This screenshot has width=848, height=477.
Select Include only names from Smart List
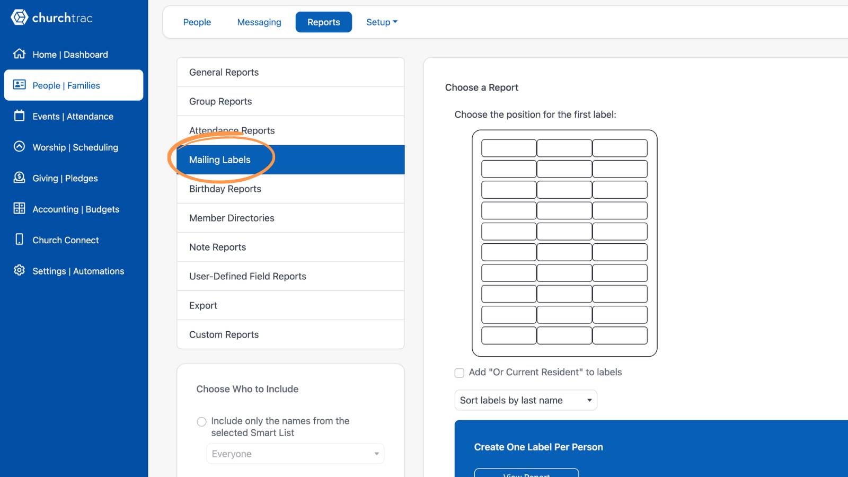pos(201,422)
